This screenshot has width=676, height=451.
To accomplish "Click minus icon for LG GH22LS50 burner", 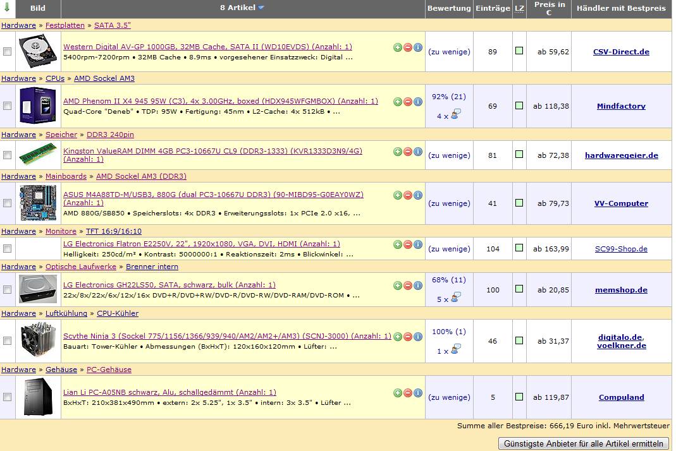I will [x=408, y=286].
